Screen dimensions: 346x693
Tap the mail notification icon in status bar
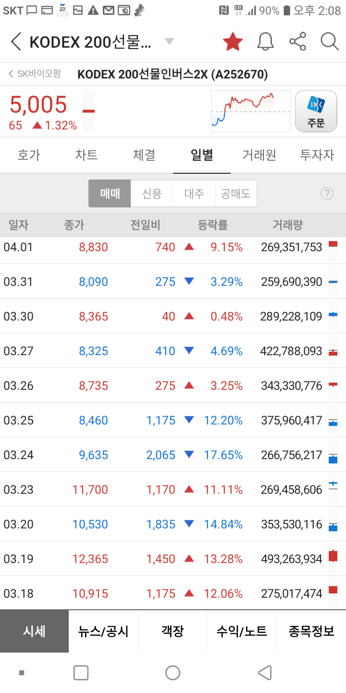(x=109, y=10)
